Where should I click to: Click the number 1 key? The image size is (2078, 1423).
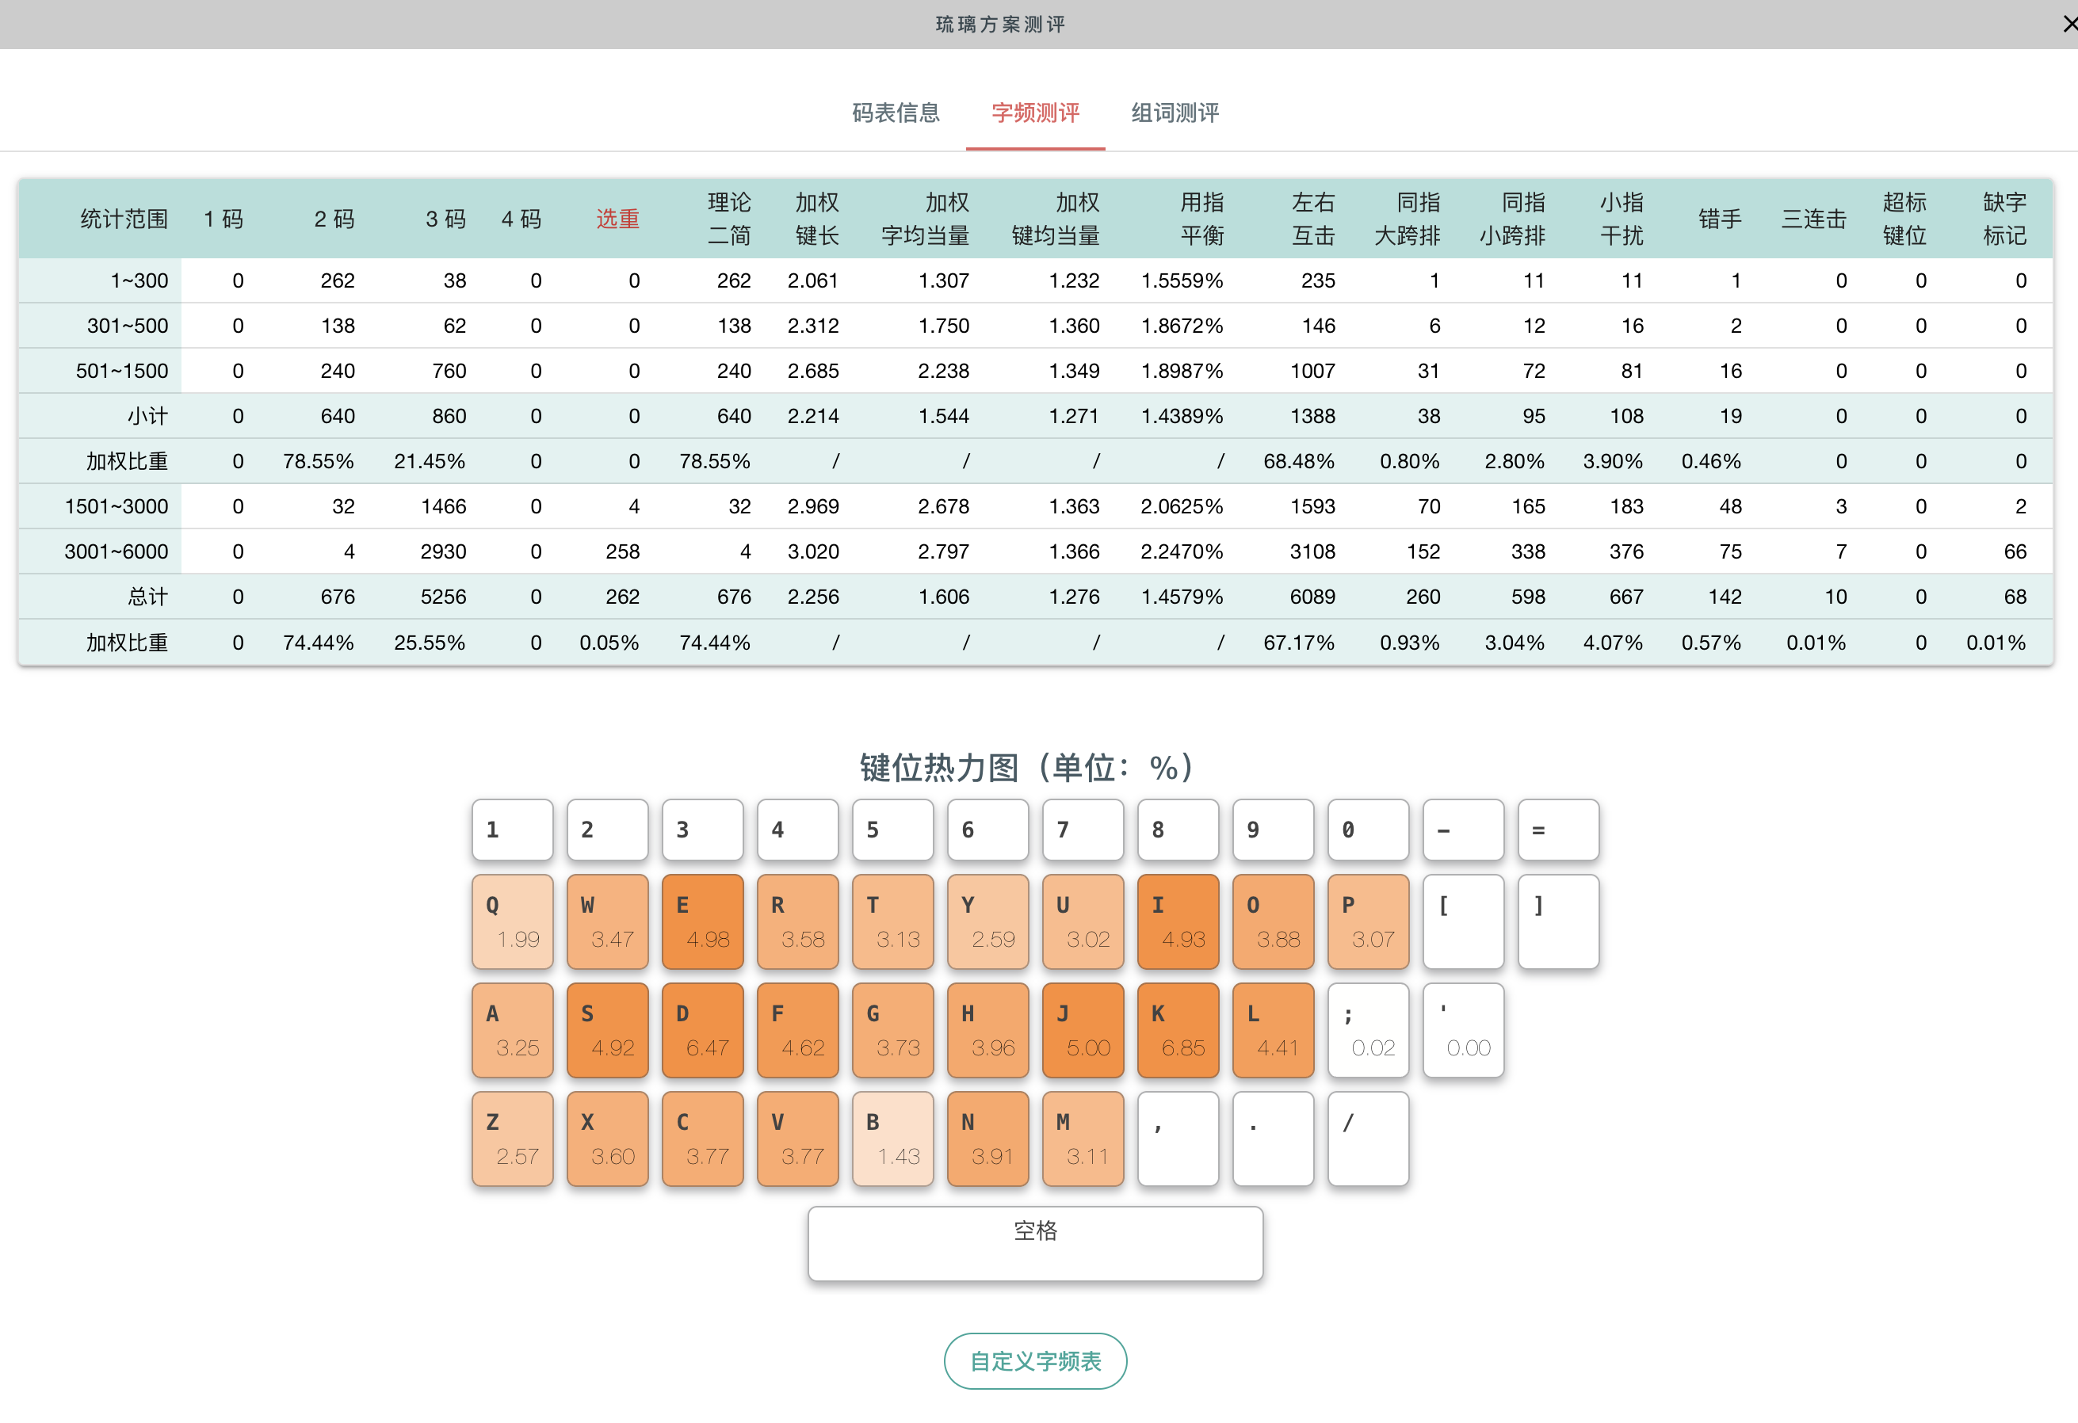tap(512, 830)
